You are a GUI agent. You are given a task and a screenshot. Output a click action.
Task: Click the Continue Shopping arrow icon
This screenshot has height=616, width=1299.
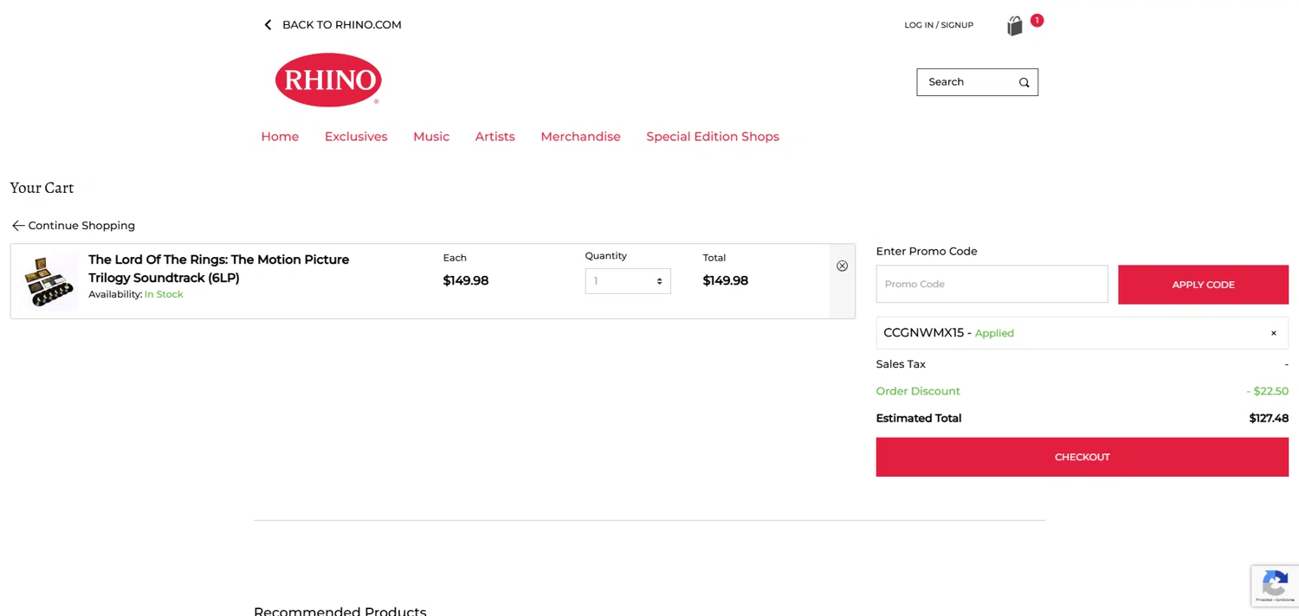click(x=18, y=226)
